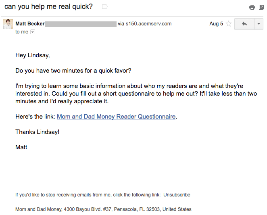Click the "Hey Lindsay," greeting line
The image size is (267, 215).
tap(32, 55)
